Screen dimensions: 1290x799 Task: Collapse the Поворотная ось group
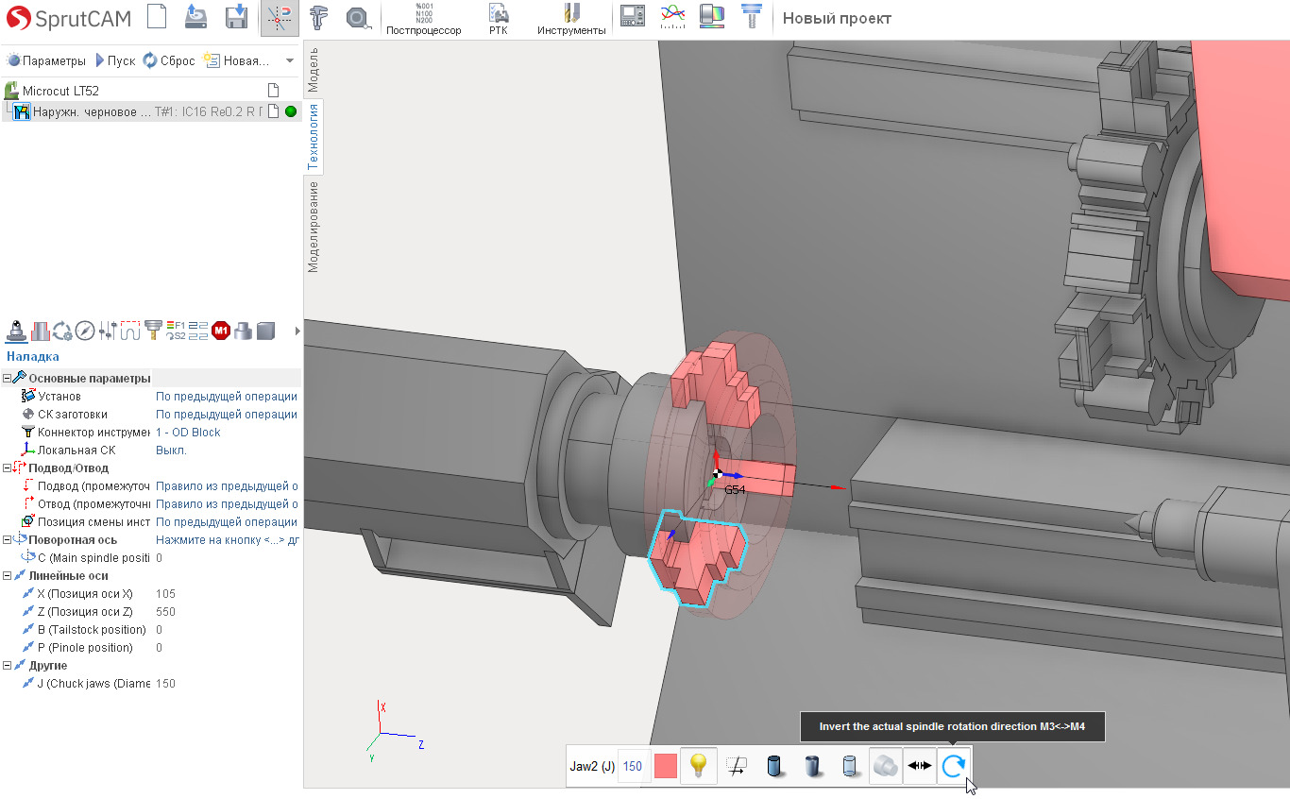tap(8, 539)
